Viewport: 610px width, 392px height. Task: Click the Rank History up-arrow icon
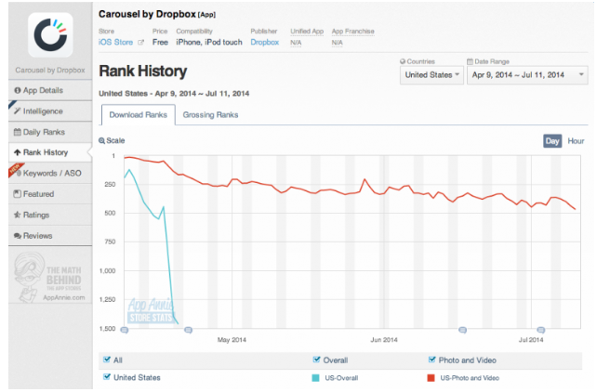(x=17, y=152)
